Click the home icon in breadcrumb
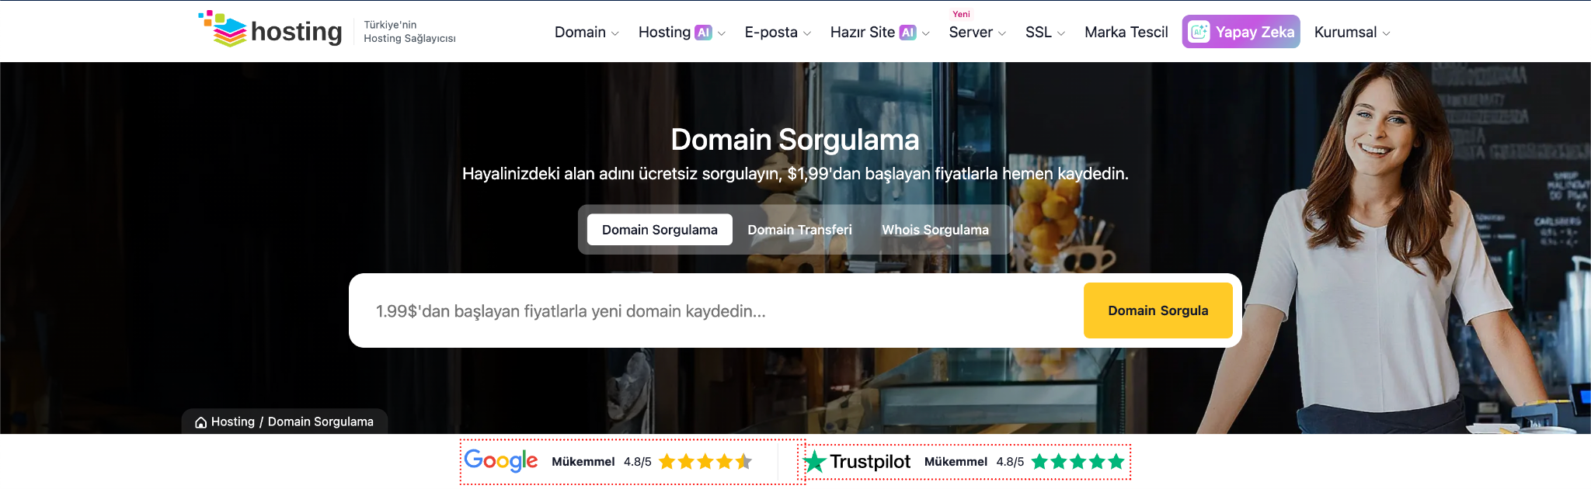Screen dimensions: 1591x489 click(201, 422)
